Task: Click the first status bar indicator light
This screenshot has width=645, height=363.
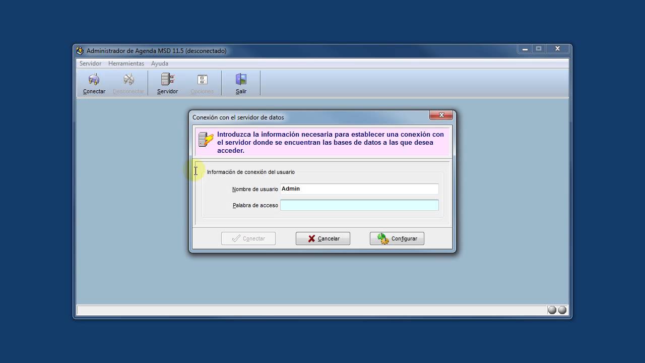Action: pyautogui.click(x=552, y=310)
